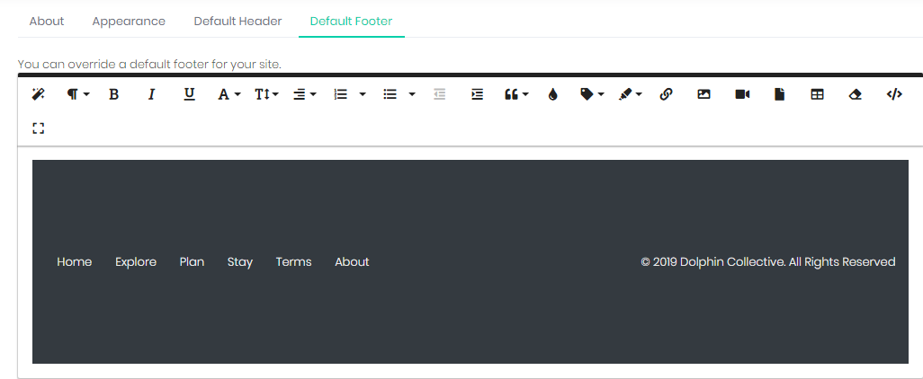The image size is (923, 379).
Task: Click the insert image icon
Action: (x=704, y=94)
